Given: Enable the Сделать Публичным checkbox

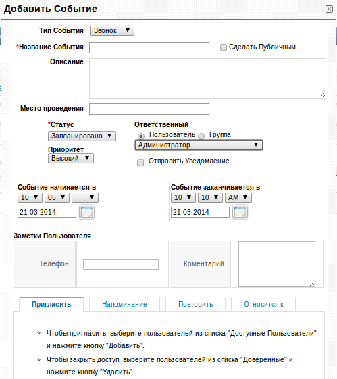Looking at the screenshot, I should [x=224, y=47].
